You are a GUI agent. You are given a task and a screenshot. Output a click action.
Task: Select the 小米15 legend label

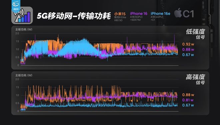click(x=120, y=14)
